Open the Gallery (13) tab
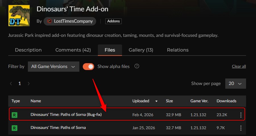This screenshot has height=136, width=256. (x=141, y=50)
